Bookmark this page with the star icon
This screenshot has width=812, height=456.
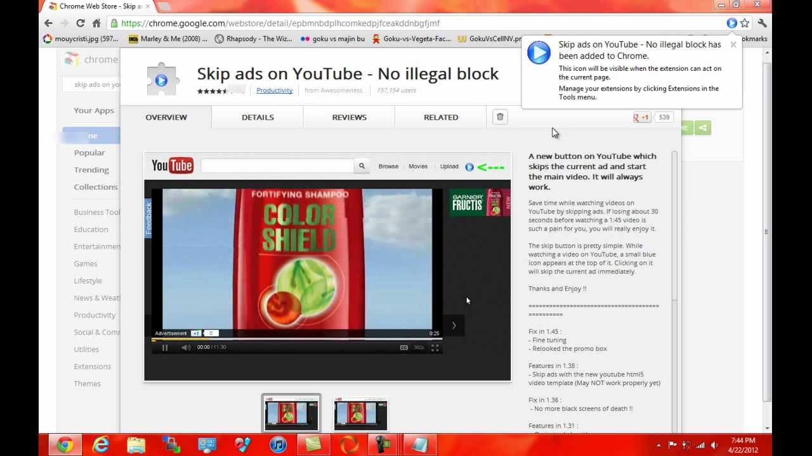tap(745, 23)
